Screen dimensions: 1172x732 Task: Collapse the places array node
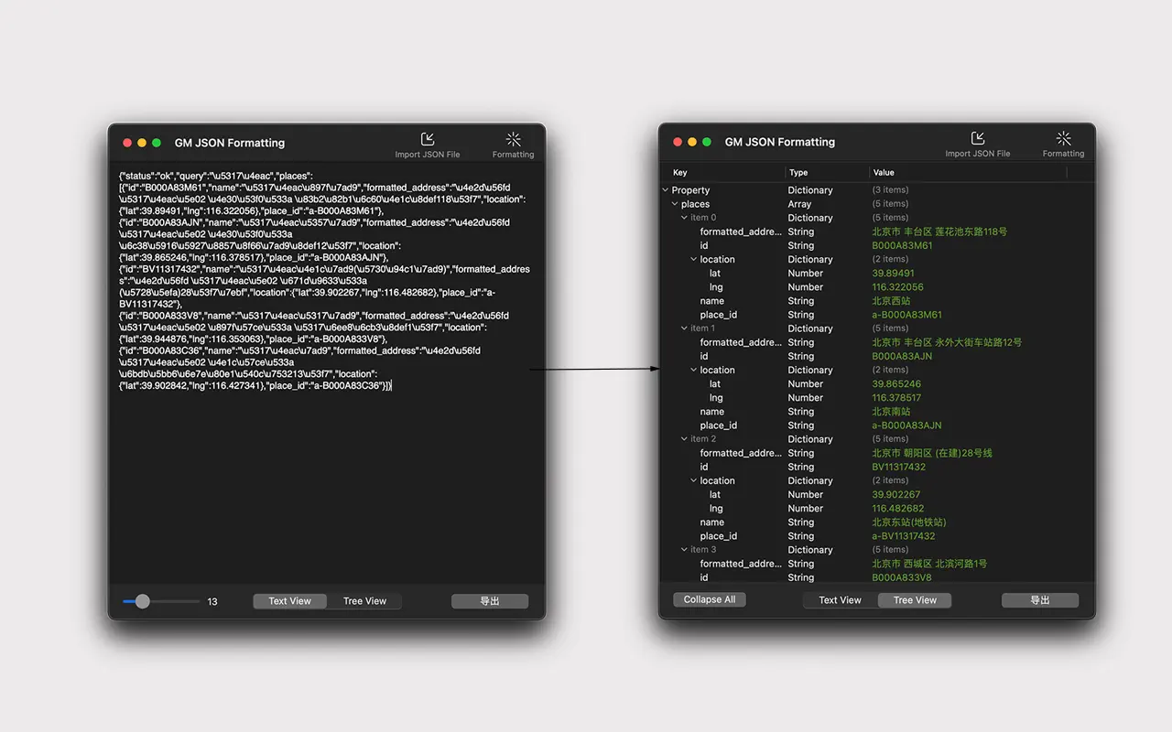675,203
